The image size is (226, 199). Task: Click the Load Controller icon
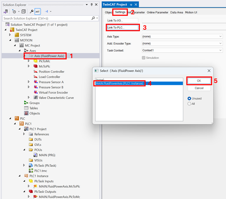[36, 77]
